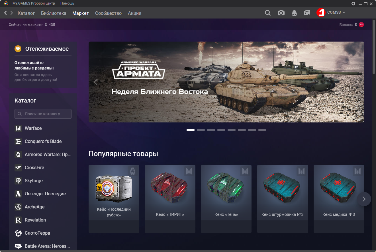Click the Популярные товары heading
This screenshot has height=252, width=376.
coord(123,154)
